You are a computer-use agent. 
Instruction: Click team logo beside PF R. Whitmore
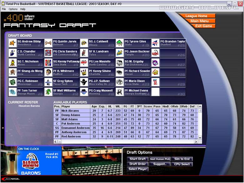(x=48, y=72)
